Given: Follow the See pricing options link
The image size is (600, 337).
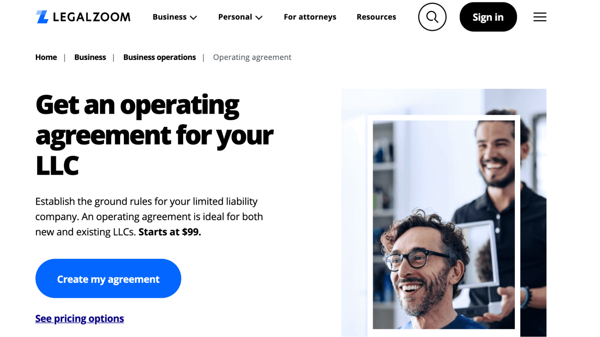Looking at the screenshot, I should tap(80, 318).
